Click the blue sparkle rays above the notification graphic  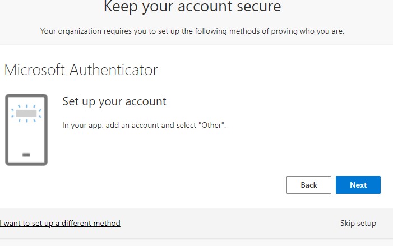(26, 106)
